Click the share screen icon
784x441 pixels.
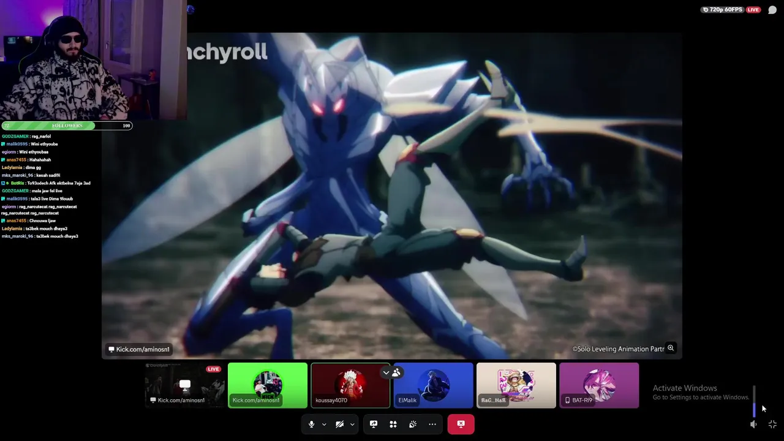coord(374,424)
